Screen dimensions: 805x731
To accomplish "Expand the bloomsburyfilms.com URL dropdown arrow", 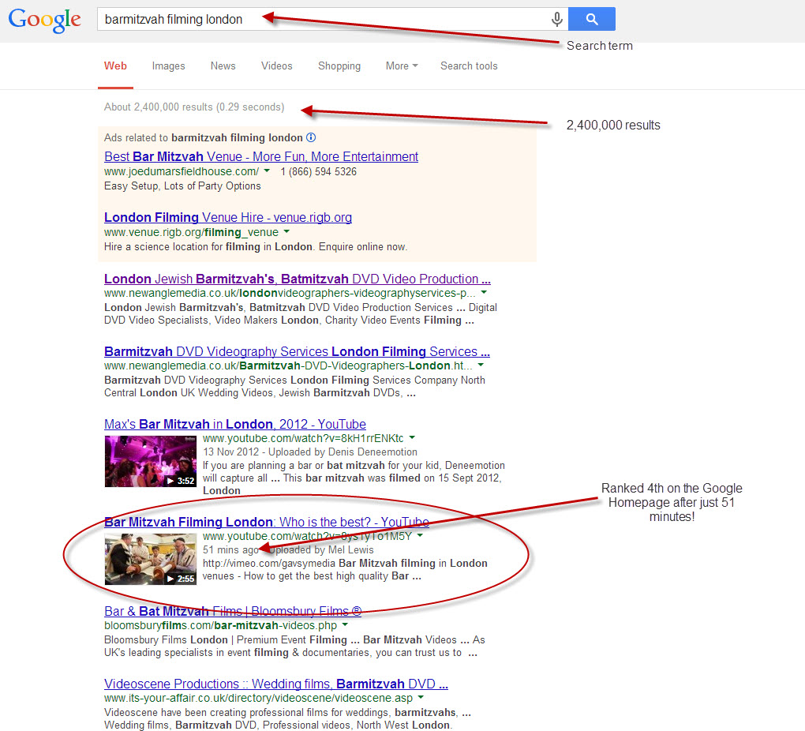I will click(345, 624).
